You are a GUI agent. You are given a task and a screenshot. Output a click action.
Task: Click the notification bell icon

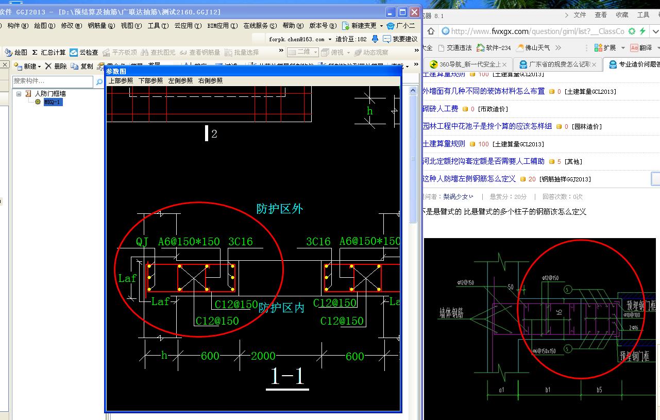tap(375, 39)
